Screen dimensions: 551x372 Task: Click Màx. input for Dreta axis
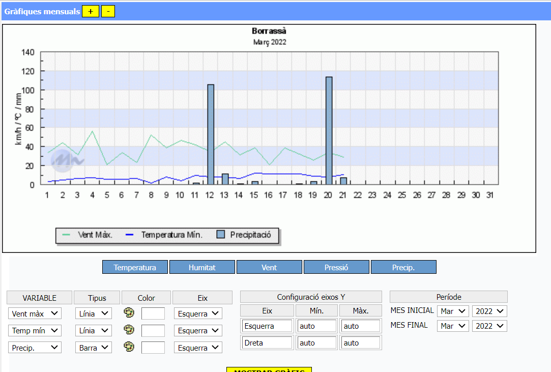point(361,343)
